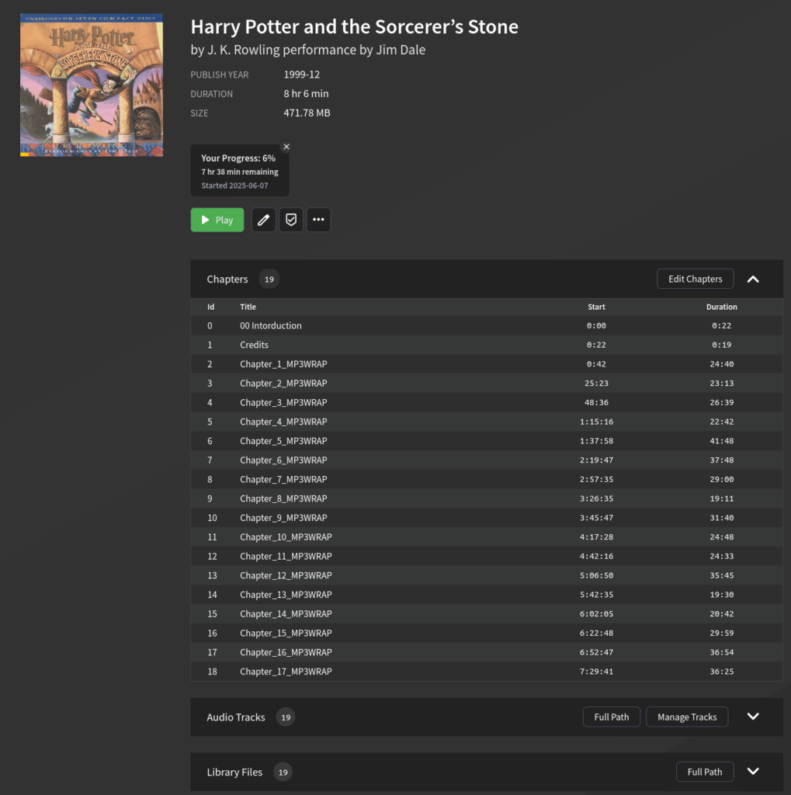Image resolution: width=791 pixels, height=795 pixels.
Task: Expand the Library Files section chevron
Action: point(753,772)
